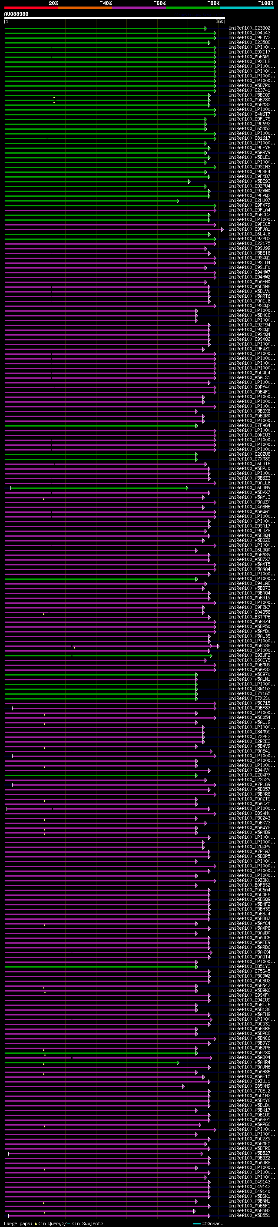Click the white query sequence bar

(x=115, y=18)
